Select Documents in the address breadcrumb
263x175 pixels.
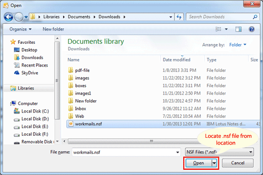pos(79,17)
